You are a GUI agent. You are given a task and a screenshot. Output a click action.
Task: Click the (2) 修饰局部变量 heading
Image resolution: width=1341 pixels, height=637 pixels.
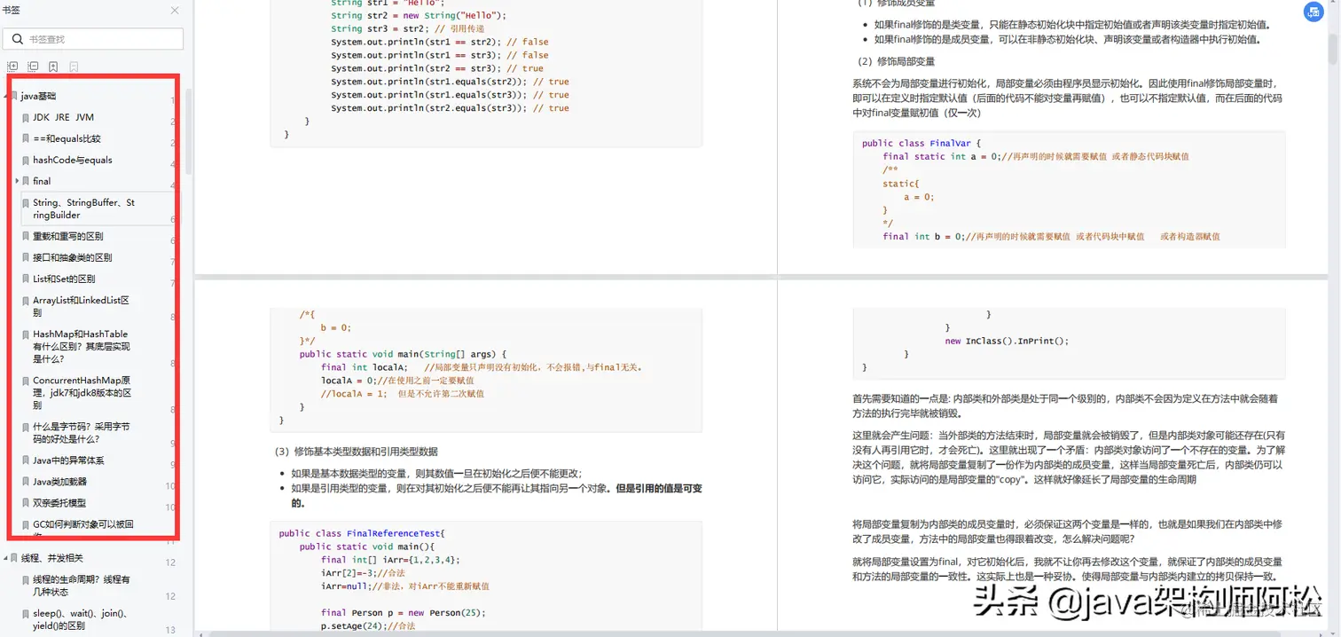896,61
